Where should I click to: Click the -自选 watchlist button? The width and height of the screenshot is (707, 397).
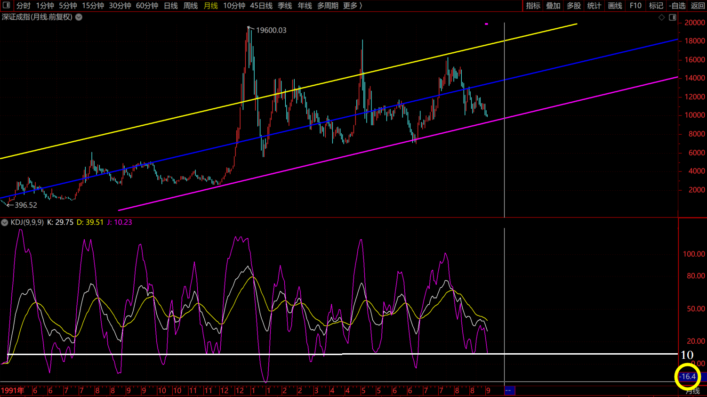pos(677,6)
